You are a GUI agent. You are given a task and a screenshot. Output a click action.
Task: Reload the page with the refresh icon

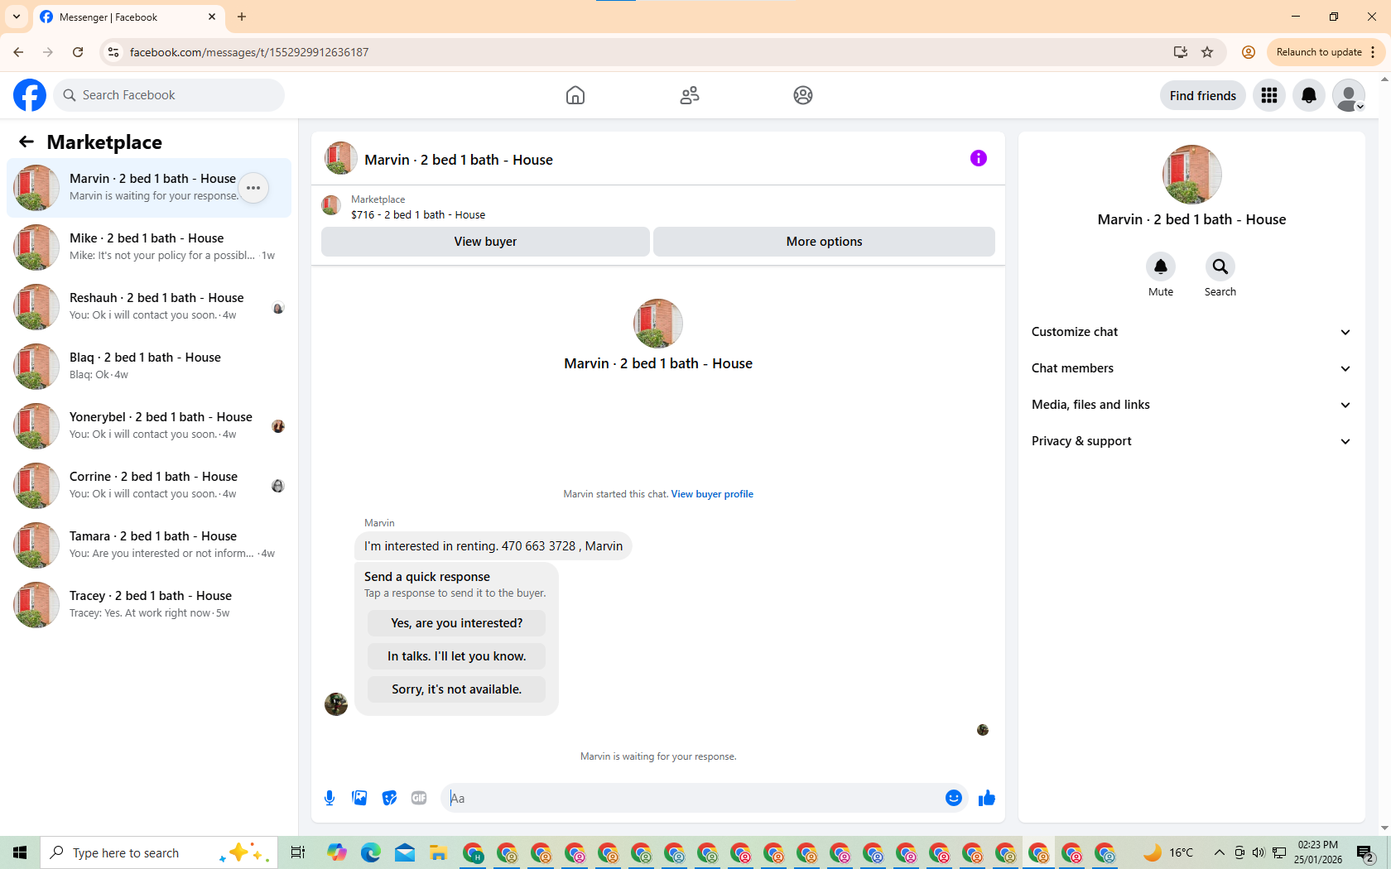(x=78, y=52)
